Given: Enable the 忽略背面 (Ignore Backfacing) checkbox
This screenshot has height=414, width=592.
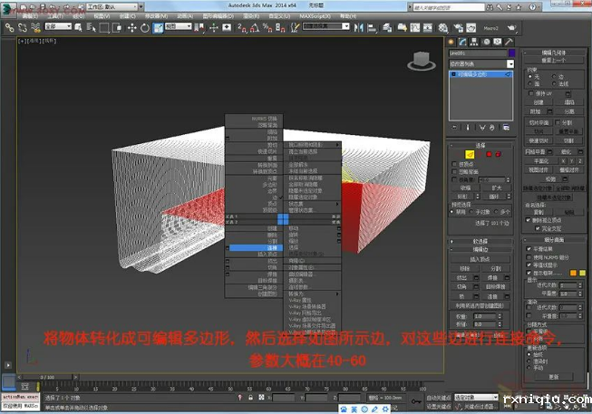Looking at the screenshot, I should coord(454,172).
